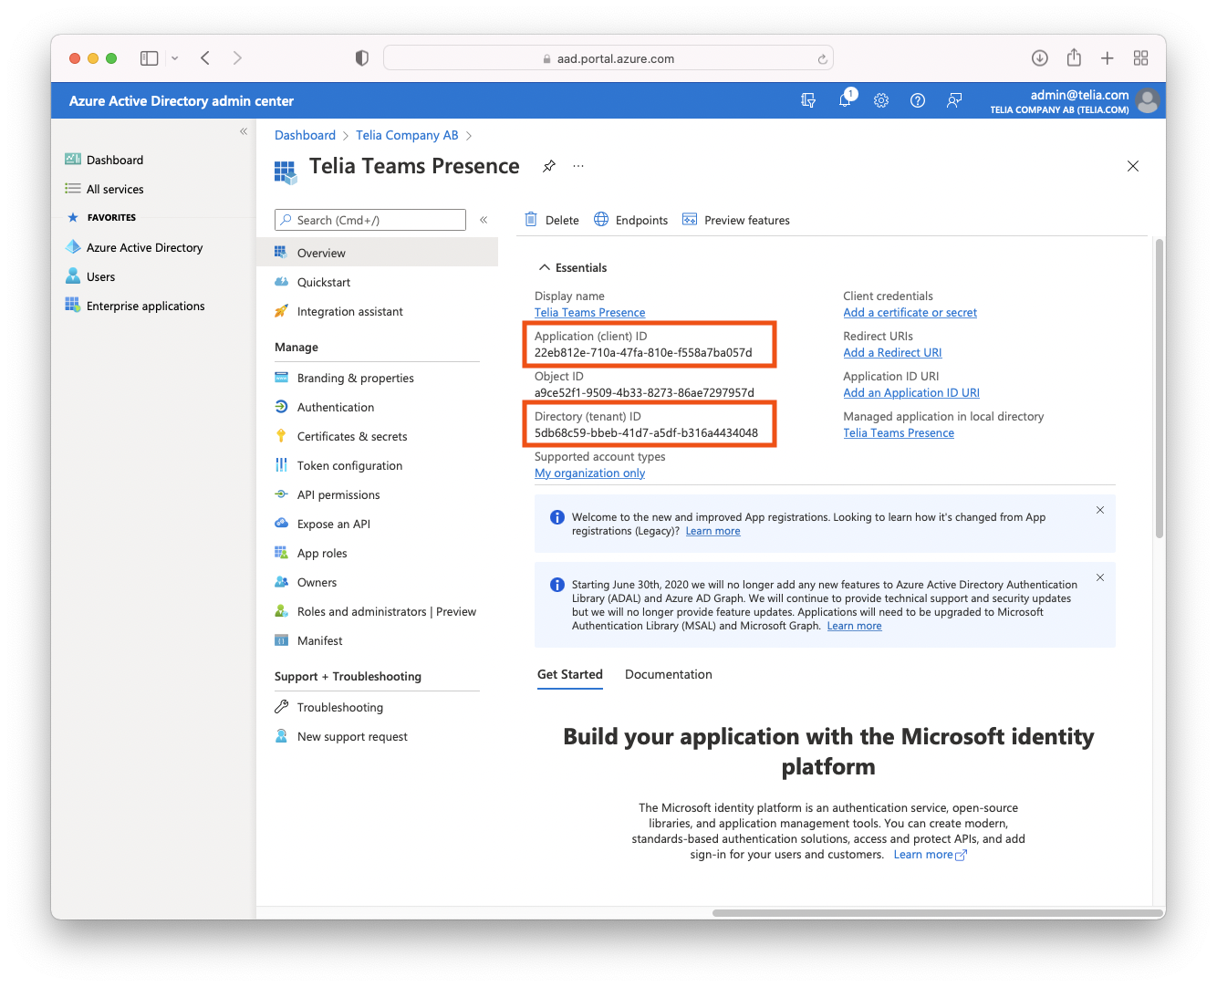Open managed application Telia Teams Presence link

point(899,432)
